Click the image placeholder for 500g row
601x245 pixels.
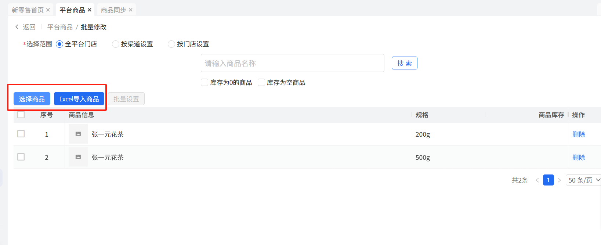pos(78,157)
